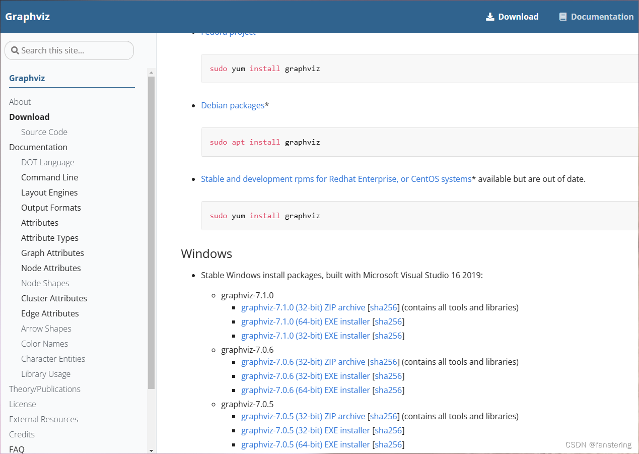
Task: Click the graphviz-7.1.0 version label
Action: [247, 295]
